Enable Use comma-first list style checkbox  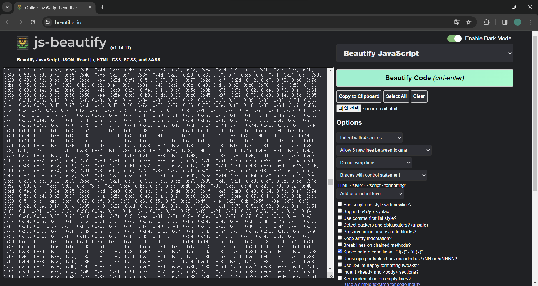[340, 218]
